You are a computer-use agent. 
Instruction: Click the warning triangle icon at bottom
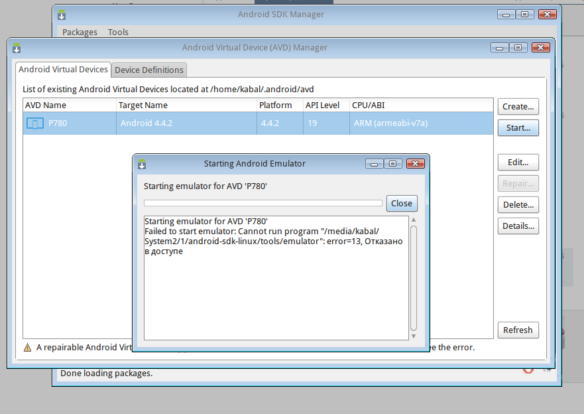[28, 348]
